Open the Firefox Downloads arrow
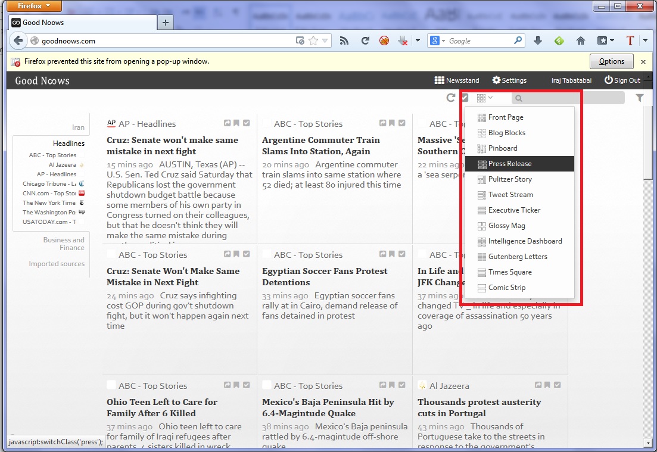Image resolution: width=657 pixels, height=452 pixels. 538,40
